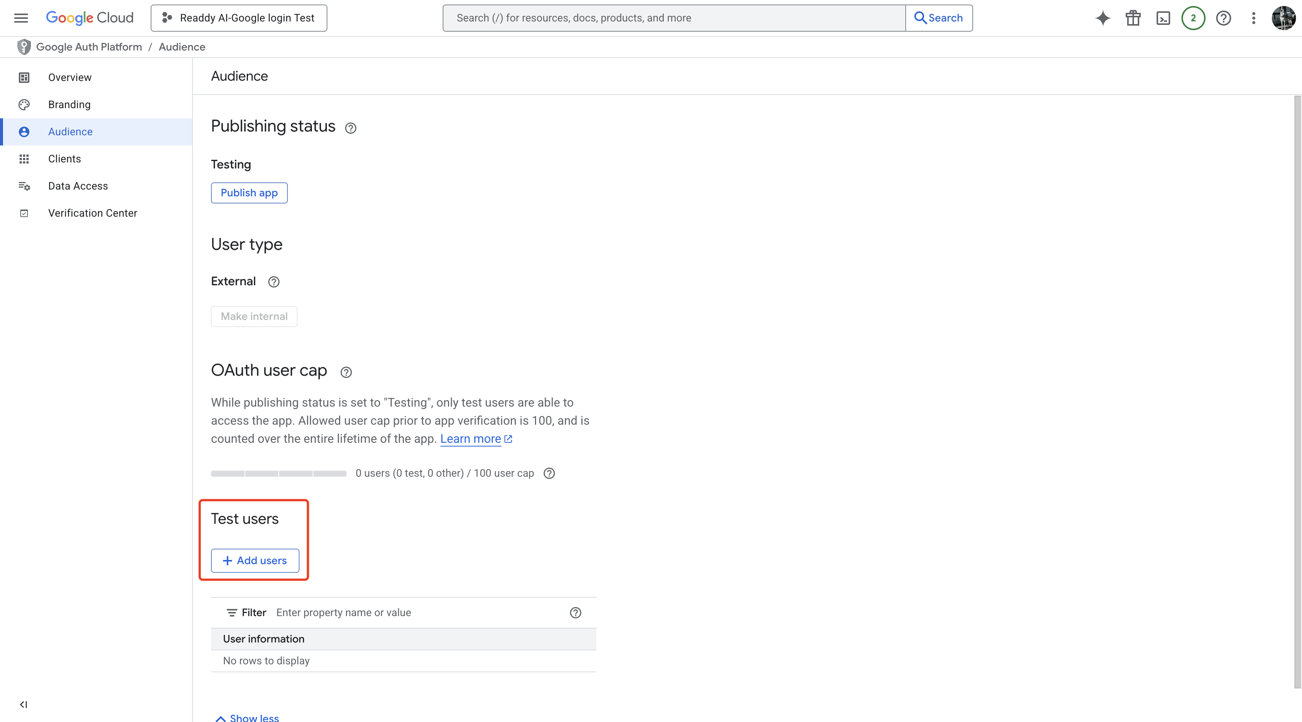Viewport: 1302px width, 722px height.
Task: Collapse the left sidebar panel
Action: (x=23, y=704)
